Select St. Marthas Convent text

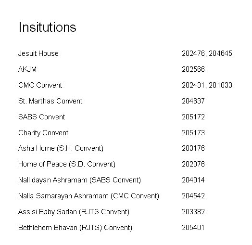tap(50, 101)
